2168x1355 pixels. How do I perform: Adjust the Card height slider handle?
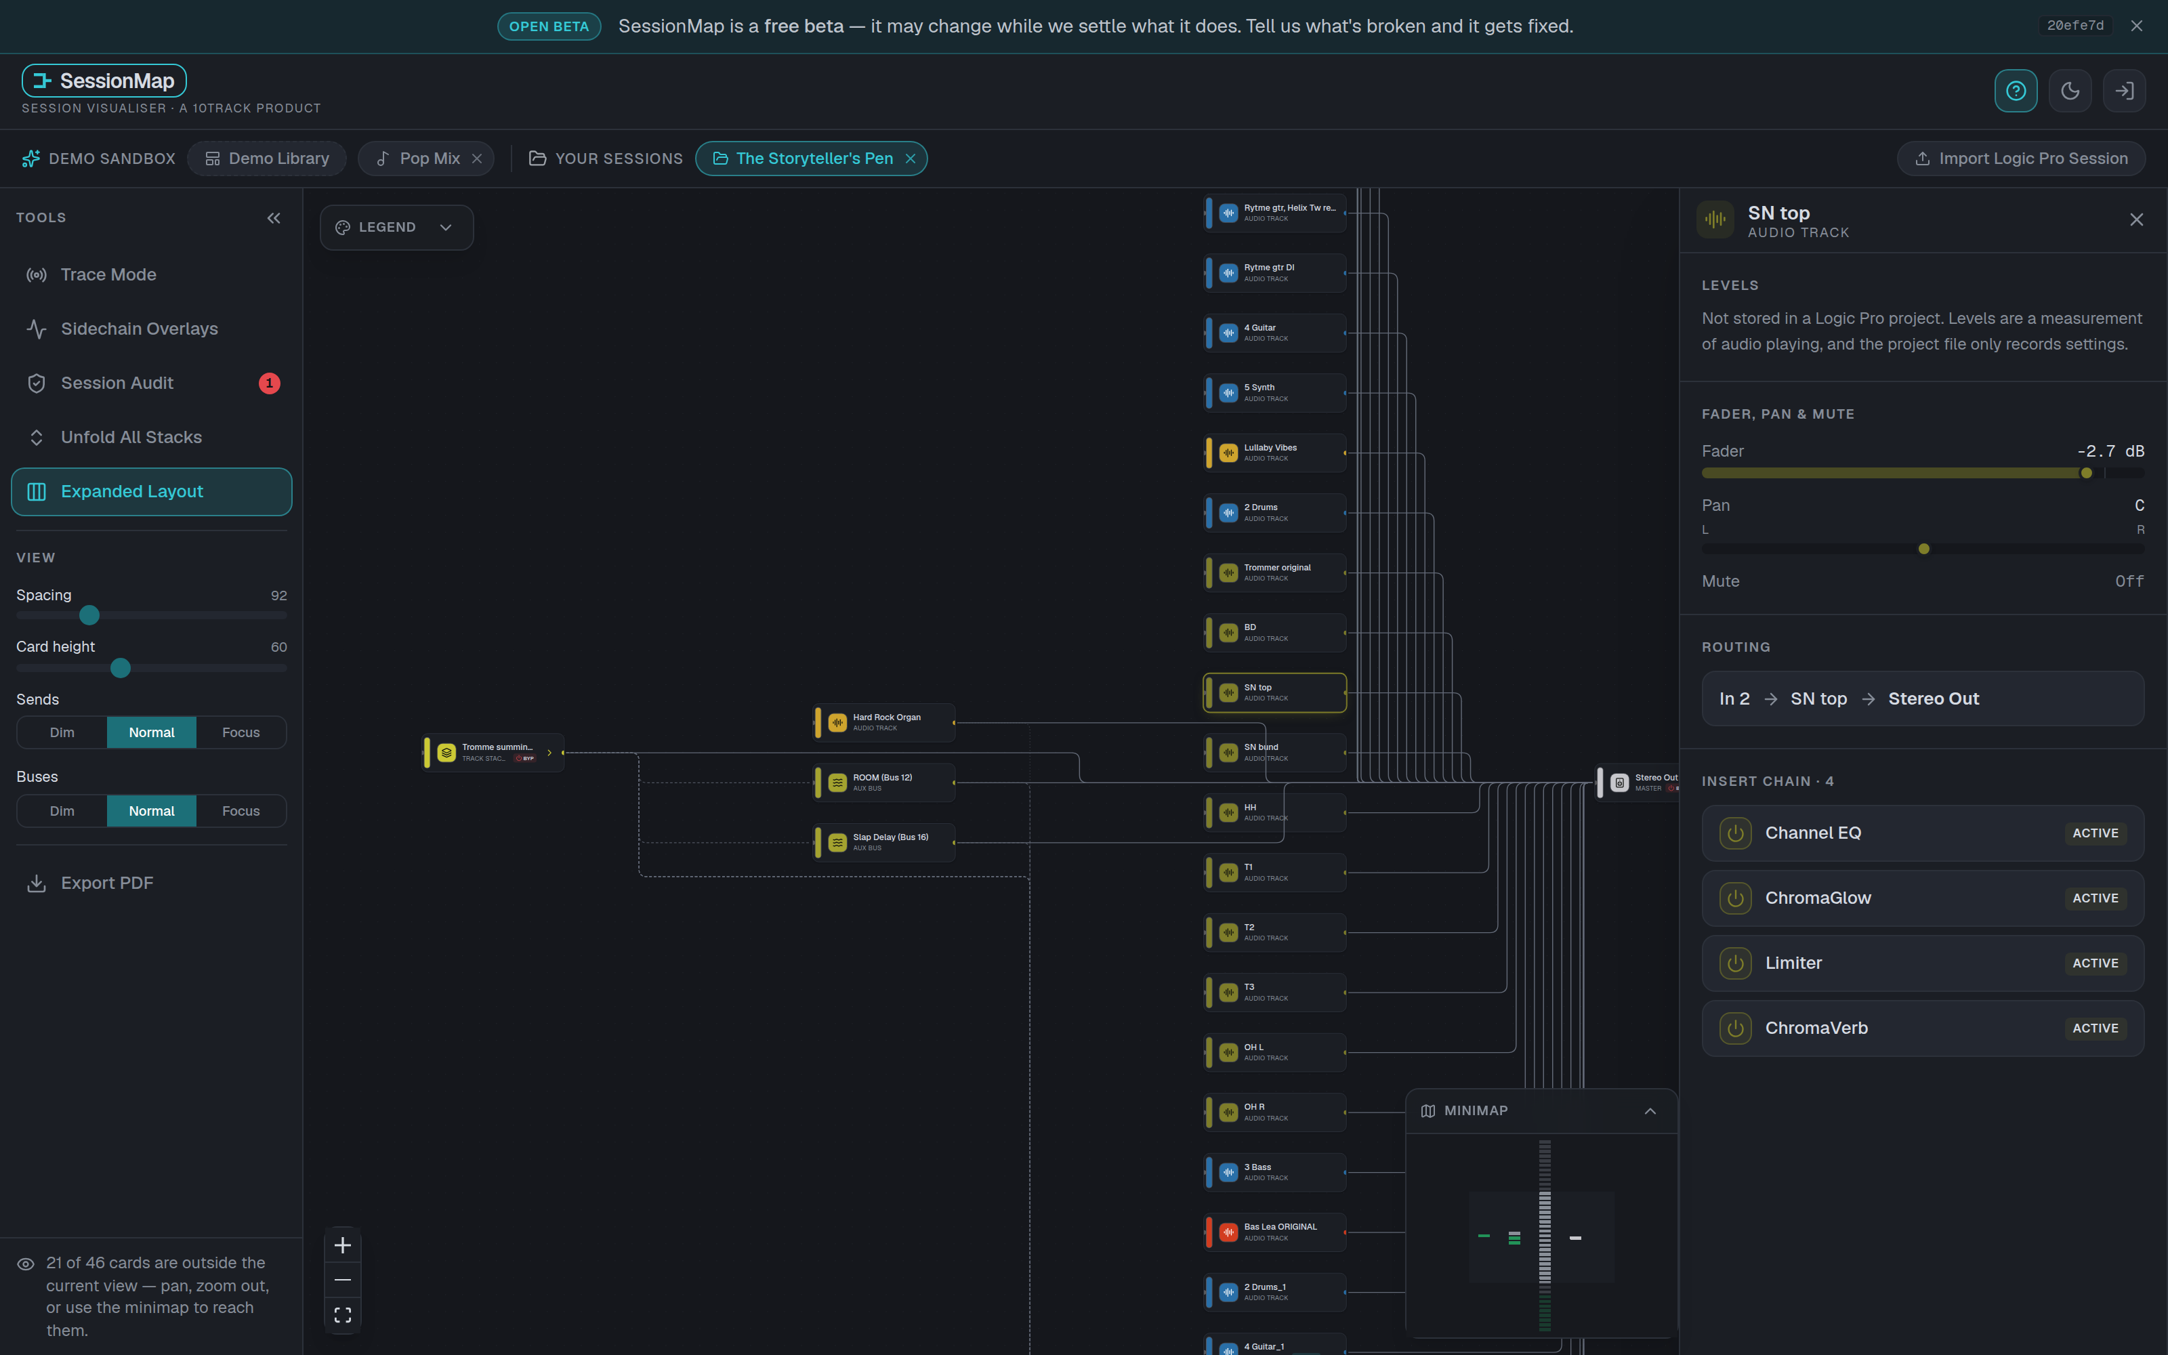tap(120, 669)
